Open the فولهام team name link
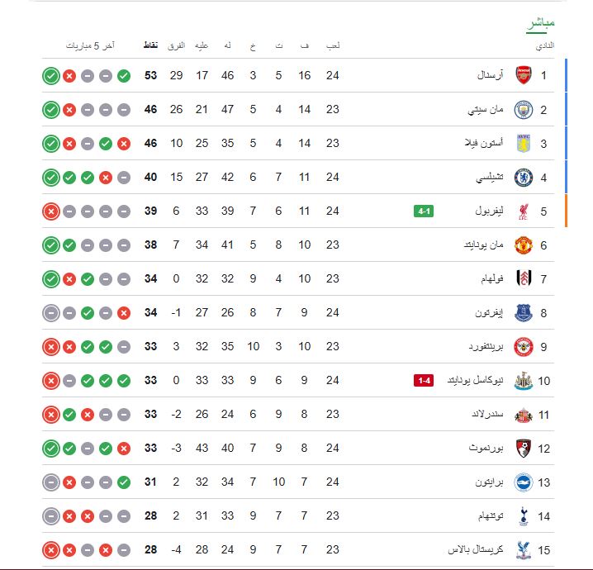This screenshot has height=570, width=593. (486, 279)
